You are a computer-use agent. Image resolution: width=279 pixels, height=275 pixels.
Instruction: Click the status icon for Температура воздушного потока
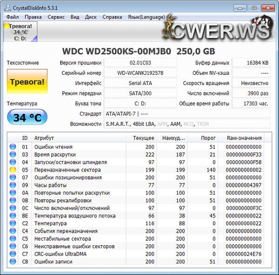(13, 216)
